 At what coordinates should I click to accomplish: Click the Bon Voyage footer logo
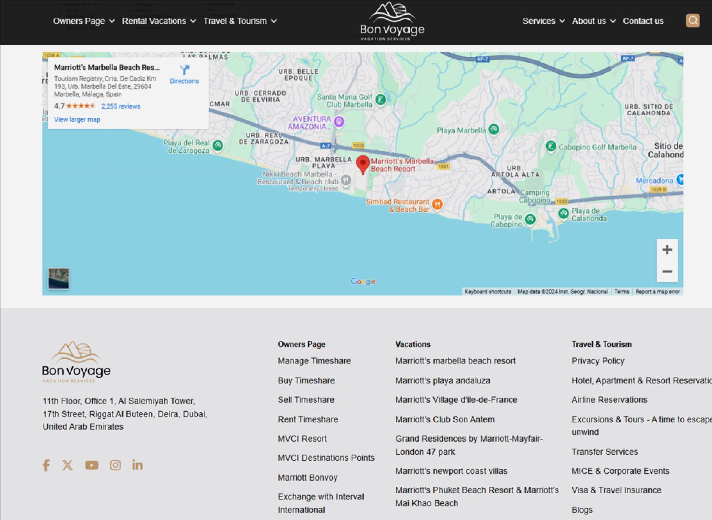coord(76,362)
